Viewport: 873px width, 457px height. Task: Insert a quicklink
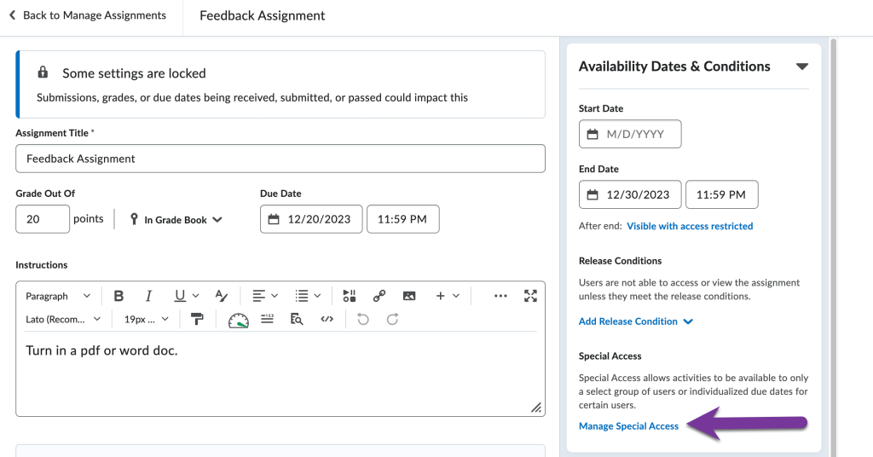click(379, 296)
